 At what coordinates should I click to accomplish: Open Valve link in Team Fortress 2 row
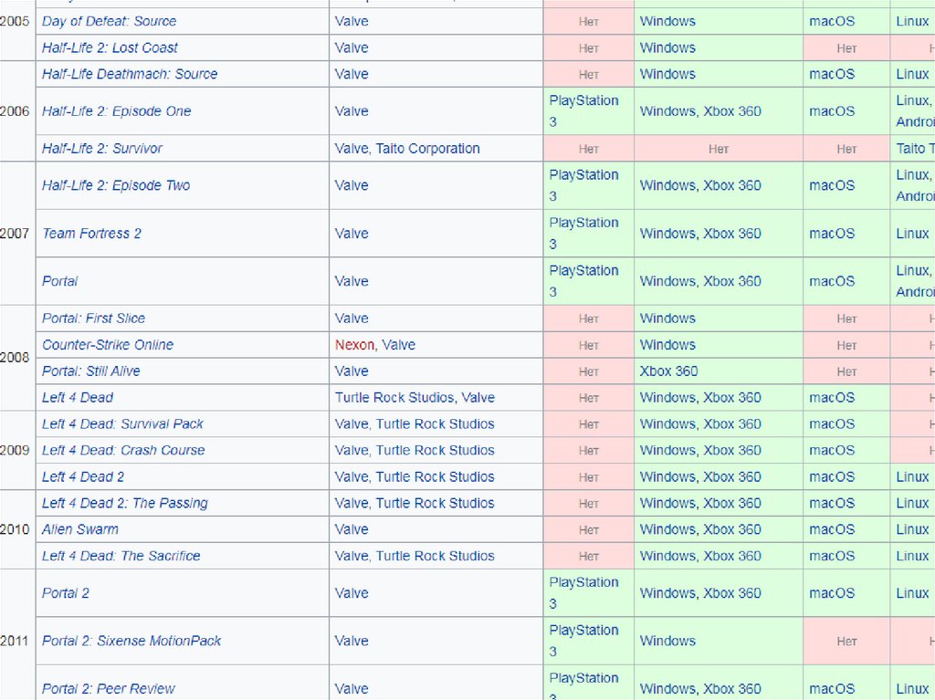(352, 234)
